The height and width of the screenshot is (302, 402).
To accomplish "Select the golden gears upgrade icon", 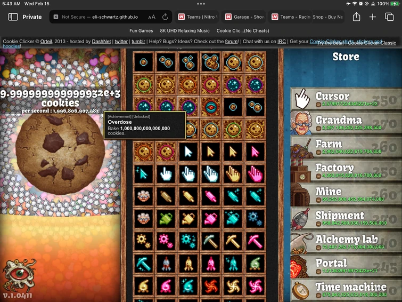I will (143, 241).
